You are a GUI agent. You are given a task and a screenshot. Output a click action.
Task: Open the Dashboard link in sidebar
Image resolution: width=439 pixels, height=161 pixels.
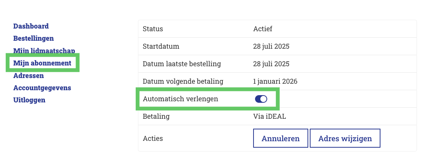(x=31, y=26)
